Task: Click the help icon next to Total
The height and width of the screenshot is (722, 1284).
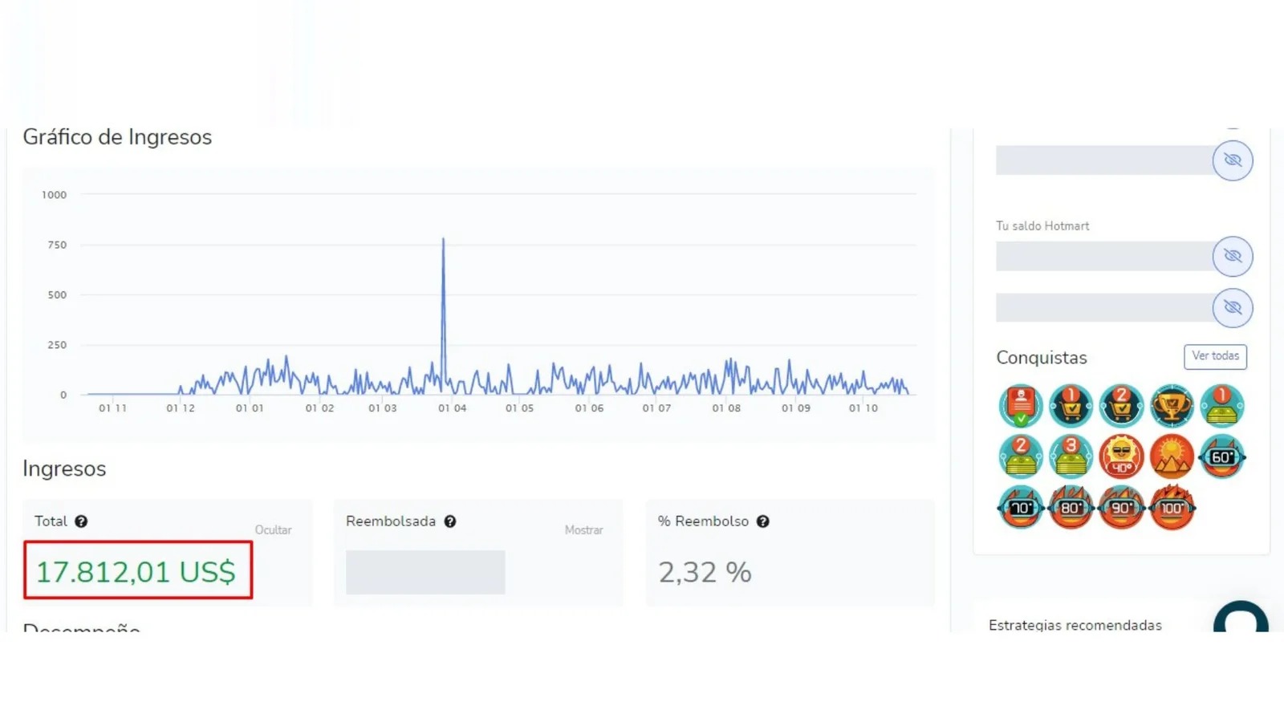Action: click(81, 521)
